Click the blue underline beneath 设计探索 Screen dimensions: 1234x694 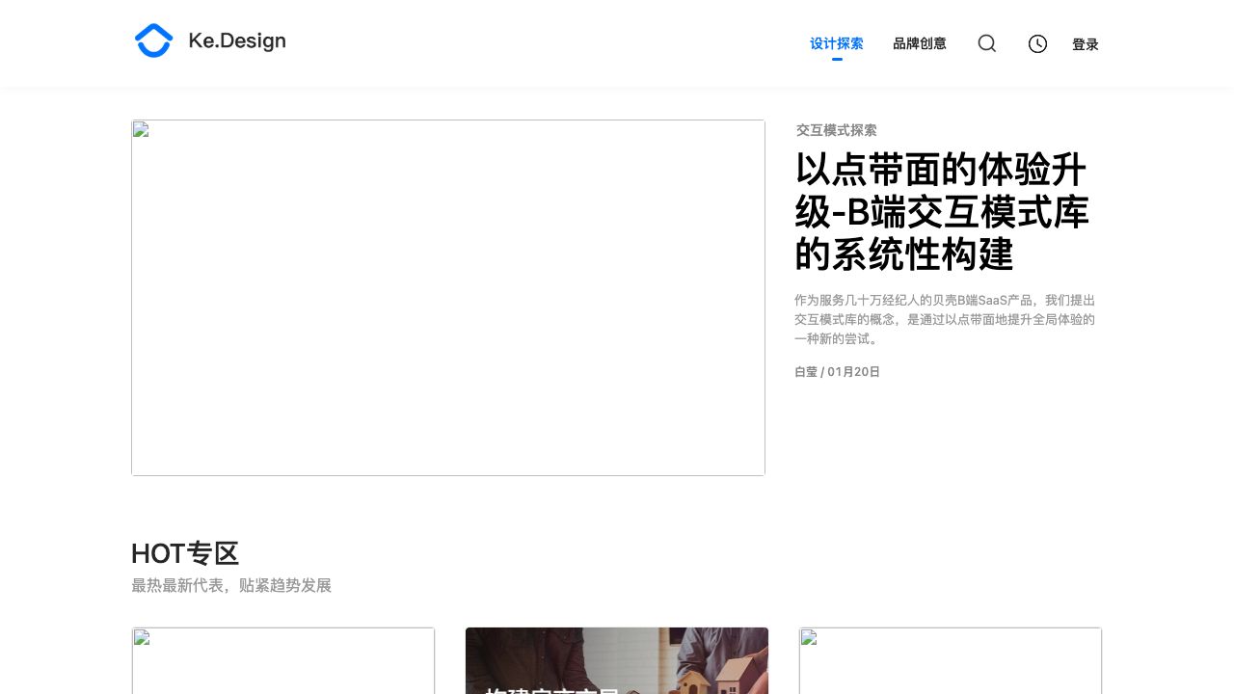tap(837, 59)
